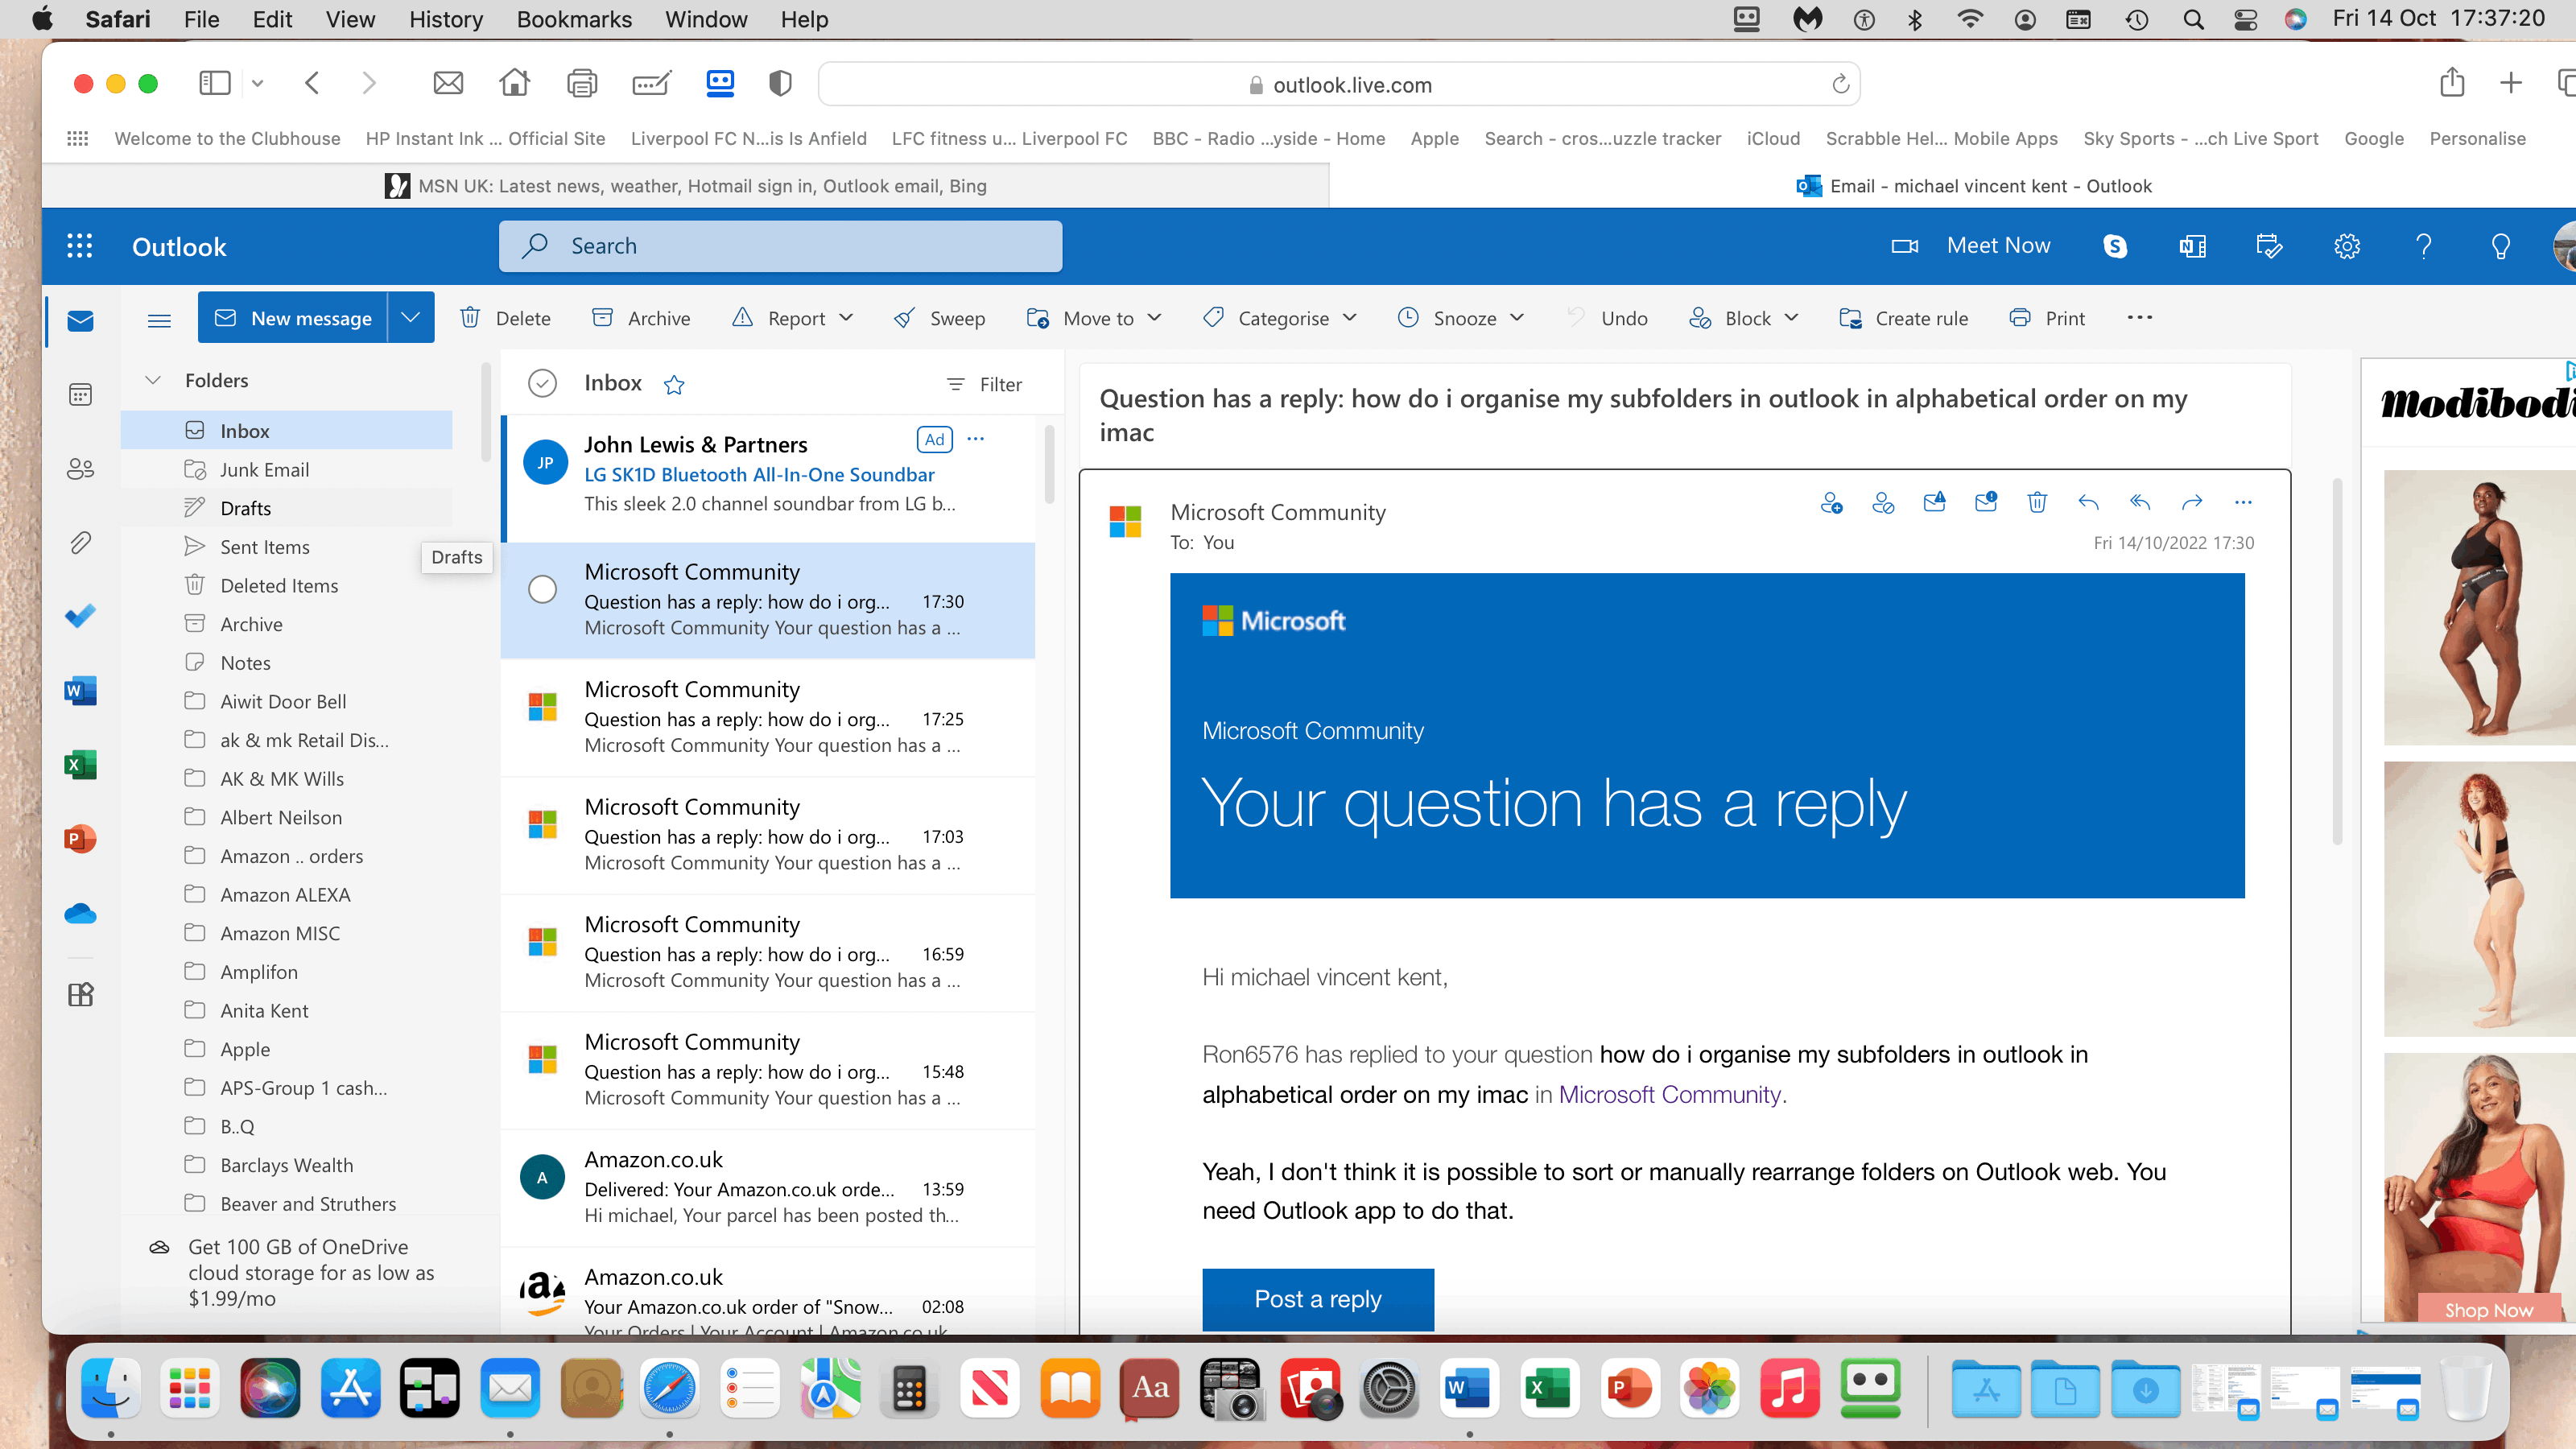Open Snooze dropdown
The image size is (2576, 1449).
[x=1461, y=318]
